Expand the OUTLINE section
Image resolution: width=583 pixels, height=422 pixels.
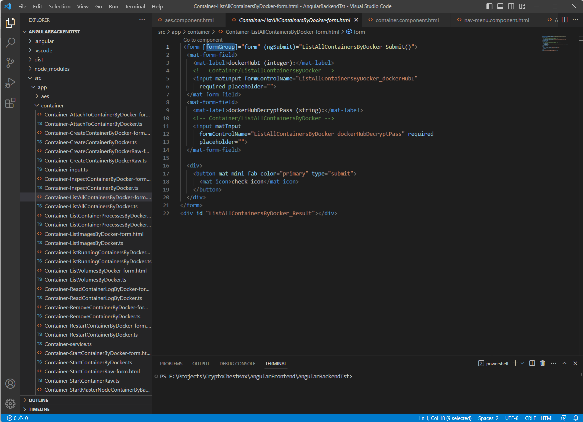(x=38, y=400)
